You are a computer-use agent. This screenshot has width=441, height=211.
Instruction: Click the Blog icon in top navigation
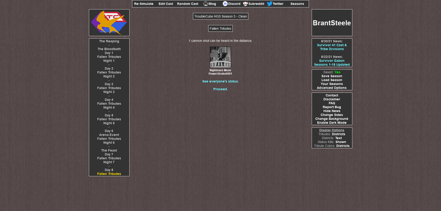coord(206,4)
